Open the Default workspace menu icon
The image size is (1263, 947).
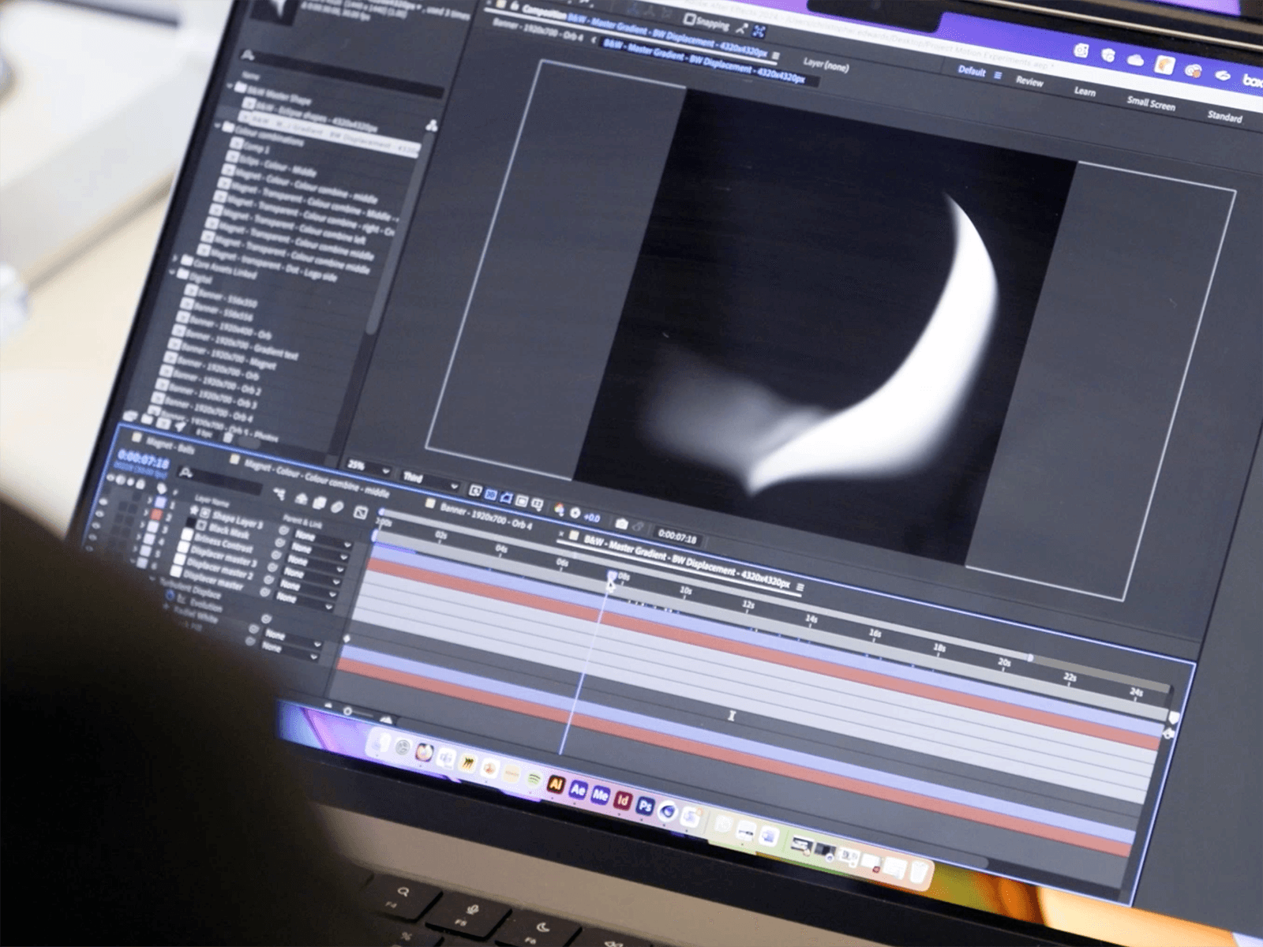click(x=998, y=76)
